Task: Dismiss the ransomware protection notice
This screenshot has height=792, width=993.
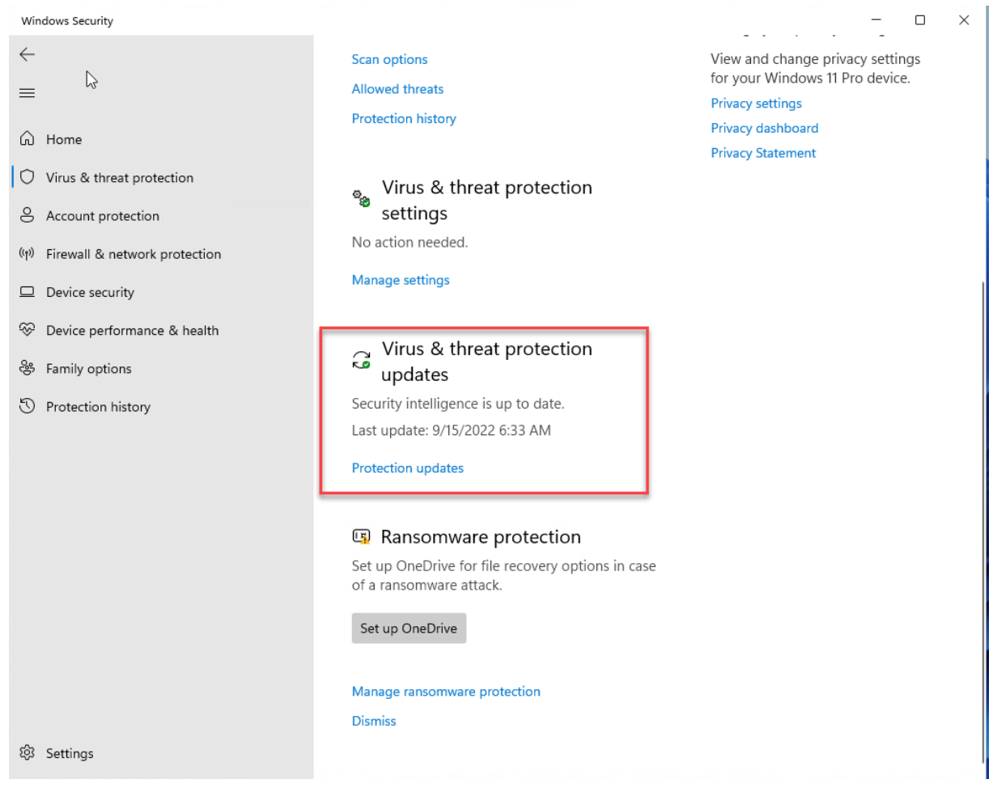Action: click(x=374, y=721)
